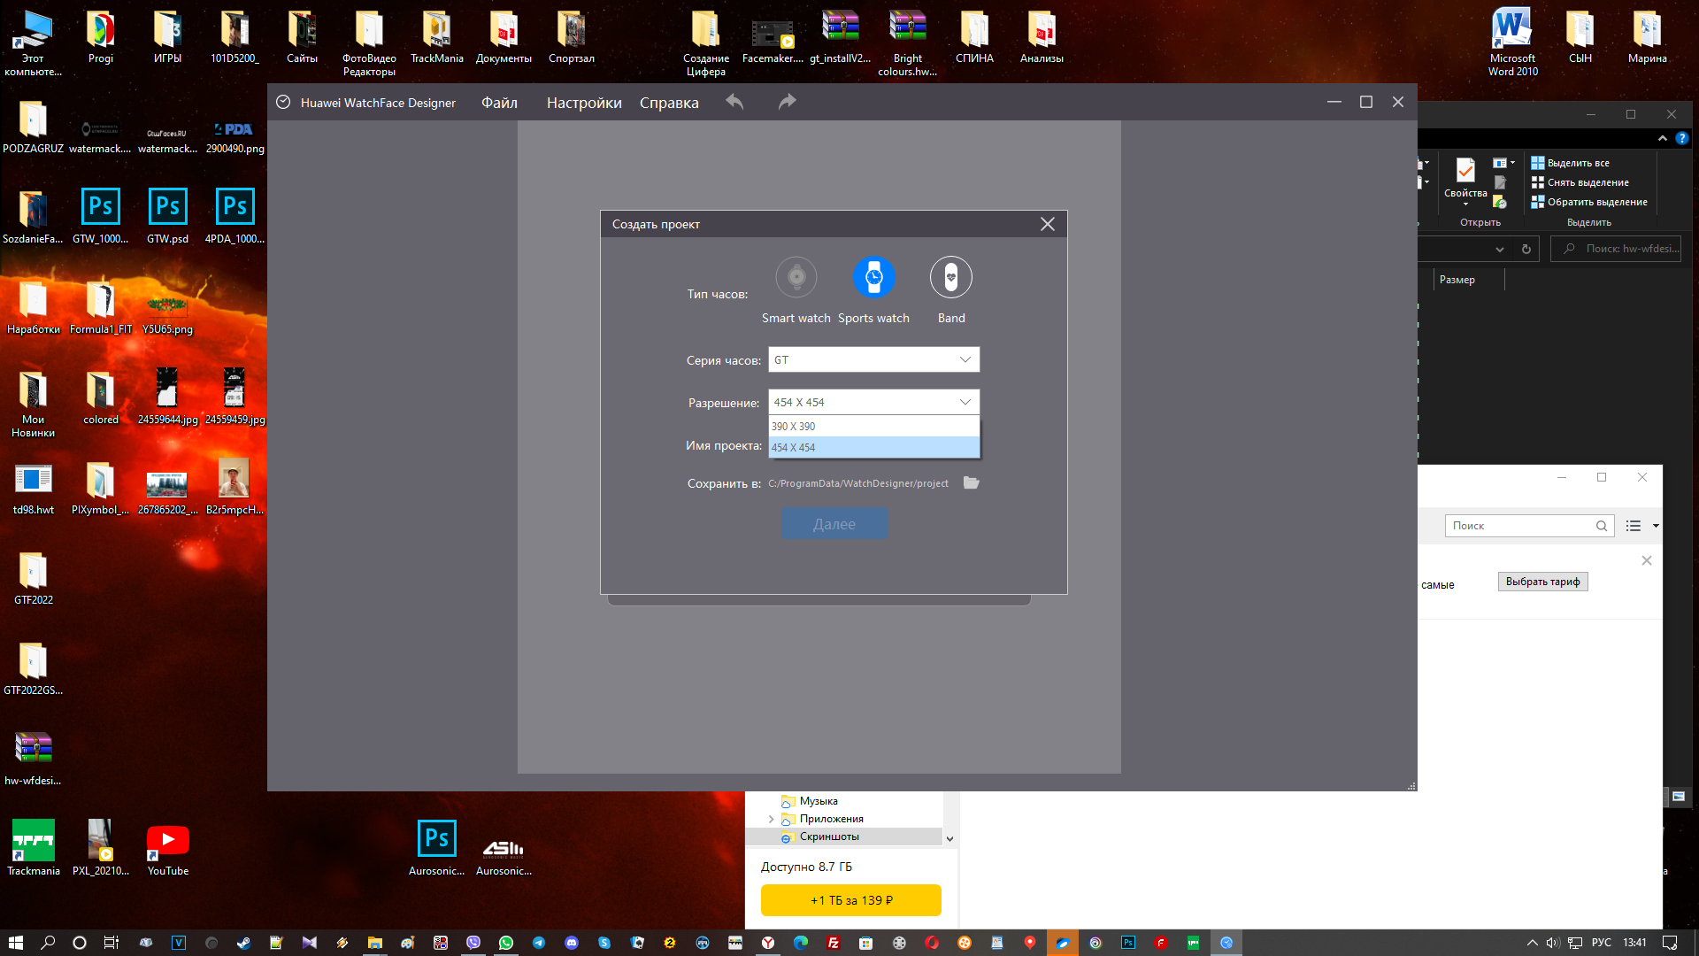Open the Настройки menu
This screenshot has width=1699, height=956.
tap(584, 103)
